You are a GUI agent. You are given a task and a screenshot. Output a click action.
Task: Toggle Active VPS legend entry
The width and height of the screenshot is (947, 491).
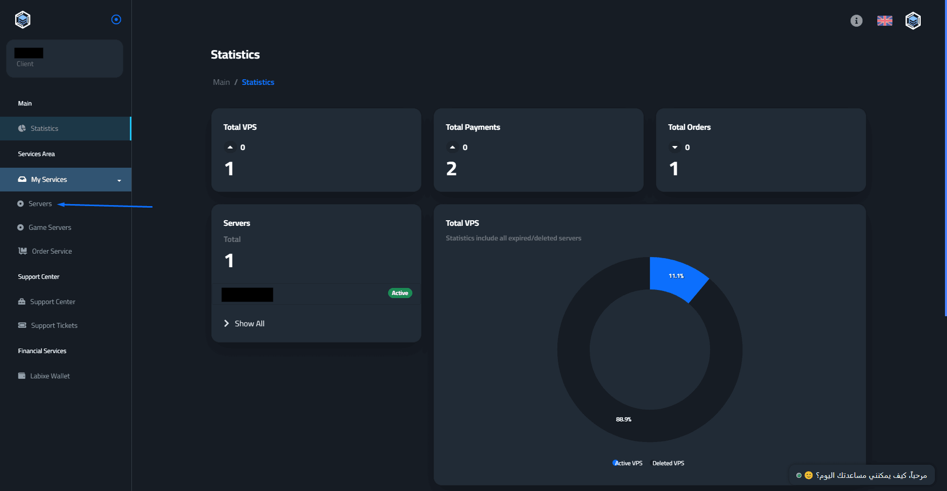pyautogui.click(x=628, y=463)
